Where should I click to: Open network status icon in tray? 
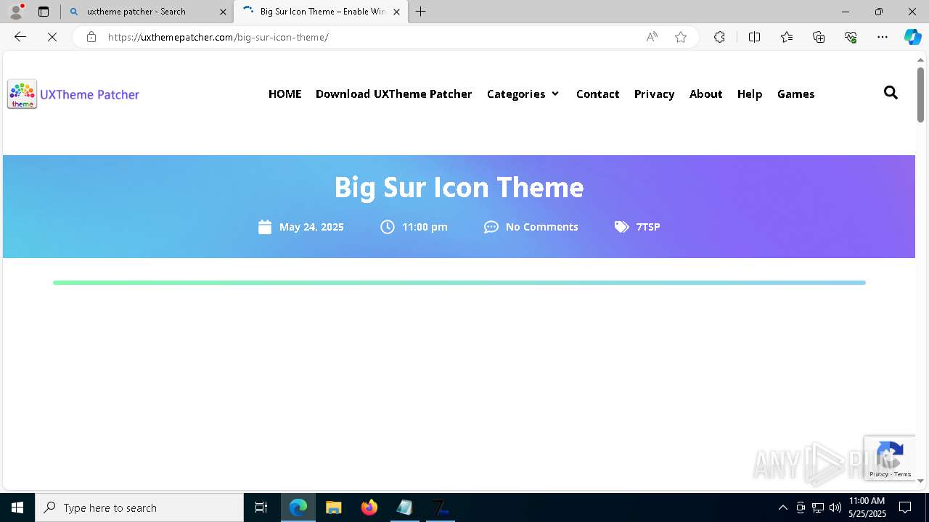(x=817, y=507)
